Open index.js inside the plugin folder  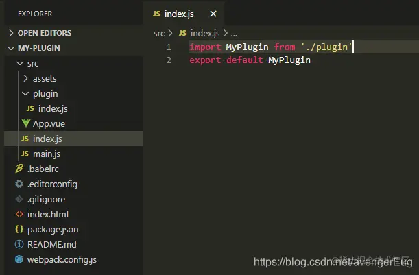pyautogui.click(x=53, y=109)
